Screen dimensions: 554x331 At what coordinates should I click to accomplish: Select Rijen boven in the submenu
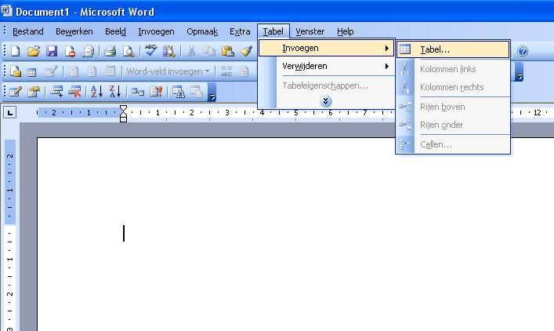click(x=453, y=107)
